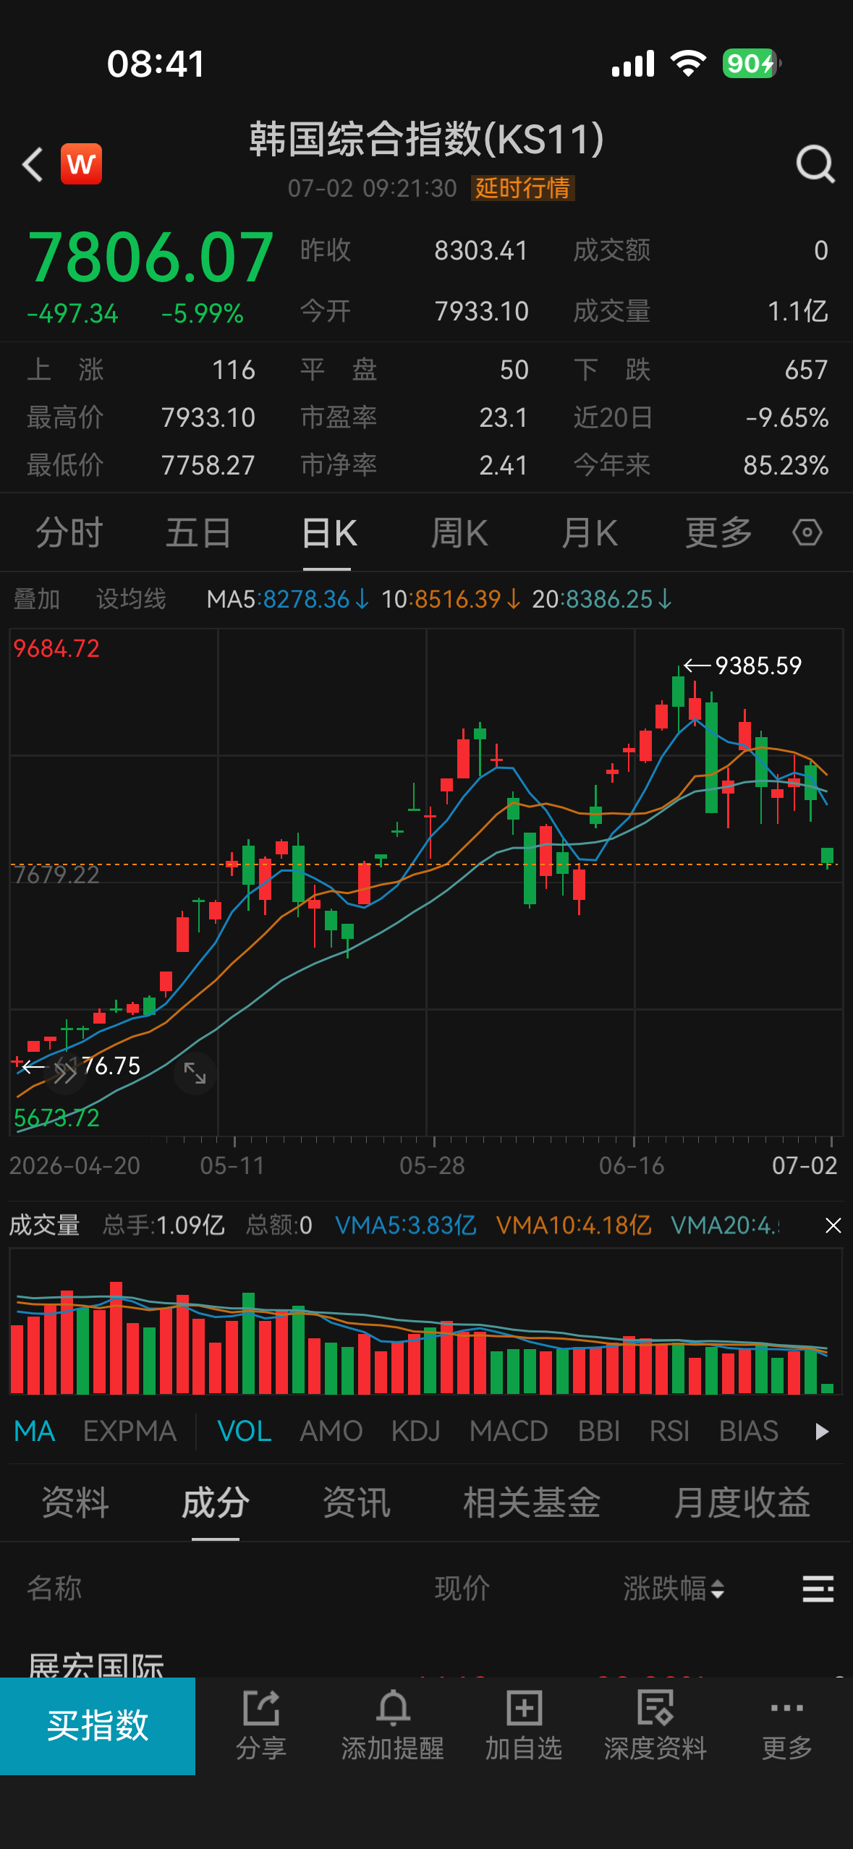Tap the 分享 share icon
The height and width of the screenshot is (1849, 853).
pos(261,1726)
